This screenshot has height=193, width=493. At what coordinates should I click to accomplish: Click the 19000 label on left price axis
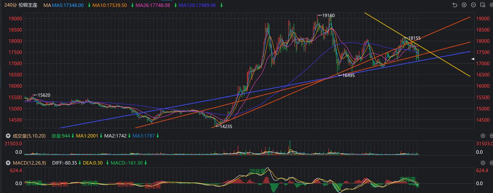(16, 18)
